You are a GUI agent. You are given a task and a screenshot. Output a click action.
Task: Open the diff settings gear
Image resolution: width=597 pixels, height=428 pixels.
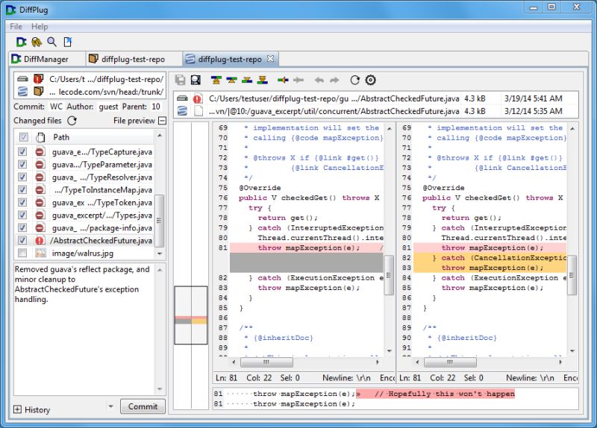pyautogui.click(x=370, y=80)
